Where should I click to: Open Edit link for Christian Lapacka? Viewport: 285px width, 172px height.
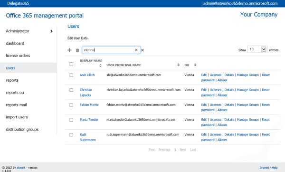(204, 90)
